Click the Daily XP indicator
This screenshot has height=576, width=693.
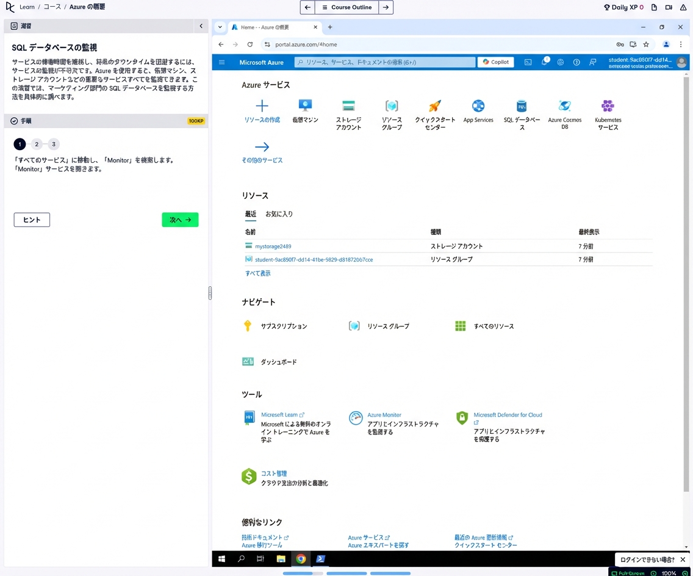pyautogui.click(x=623, y=7)
